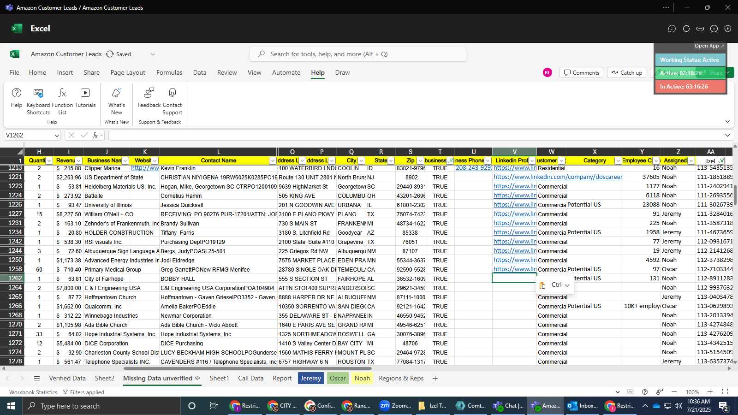Switch to the Verified Data sheet
738x415 pixels.
click(x=67, y=378)
